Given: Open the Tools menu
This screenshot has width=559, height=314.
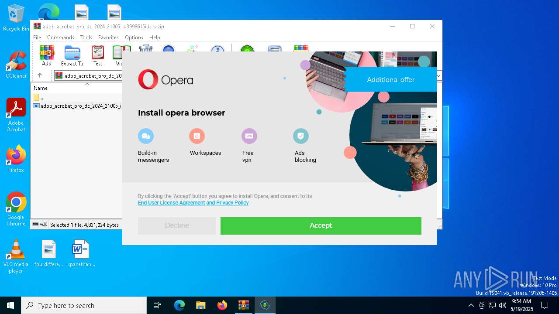Looking at the screenshot, I should click(86, 38).
